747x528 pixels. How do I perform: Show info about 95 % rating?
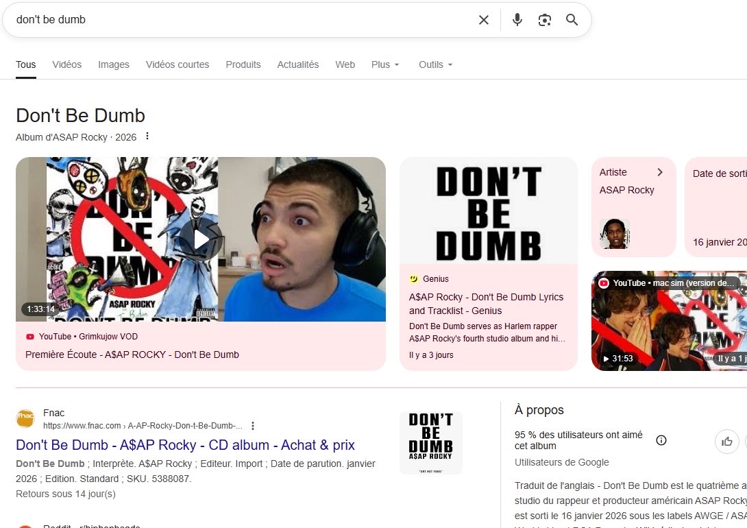661,440
